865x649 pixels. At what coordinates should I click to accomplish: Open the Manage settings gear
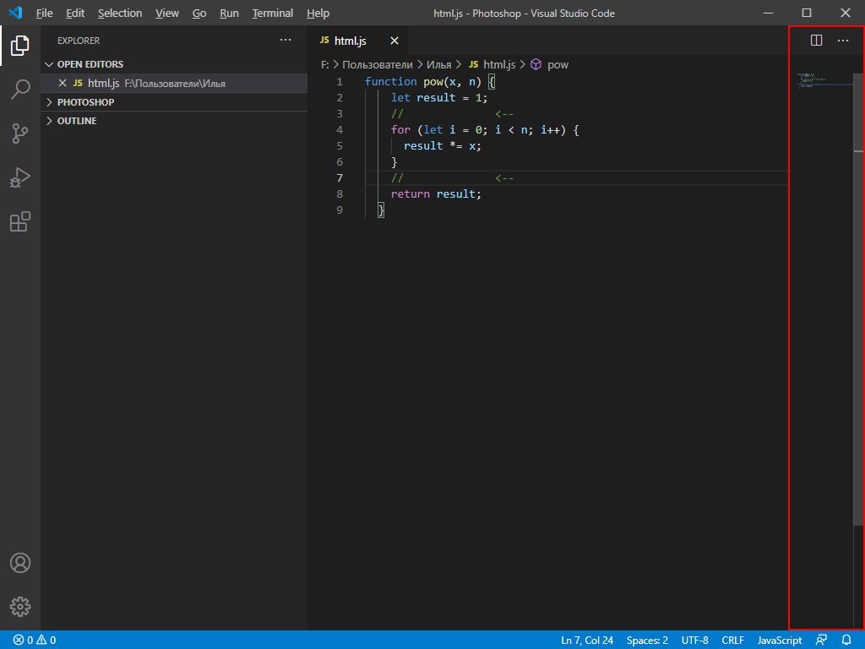(20, 606)
